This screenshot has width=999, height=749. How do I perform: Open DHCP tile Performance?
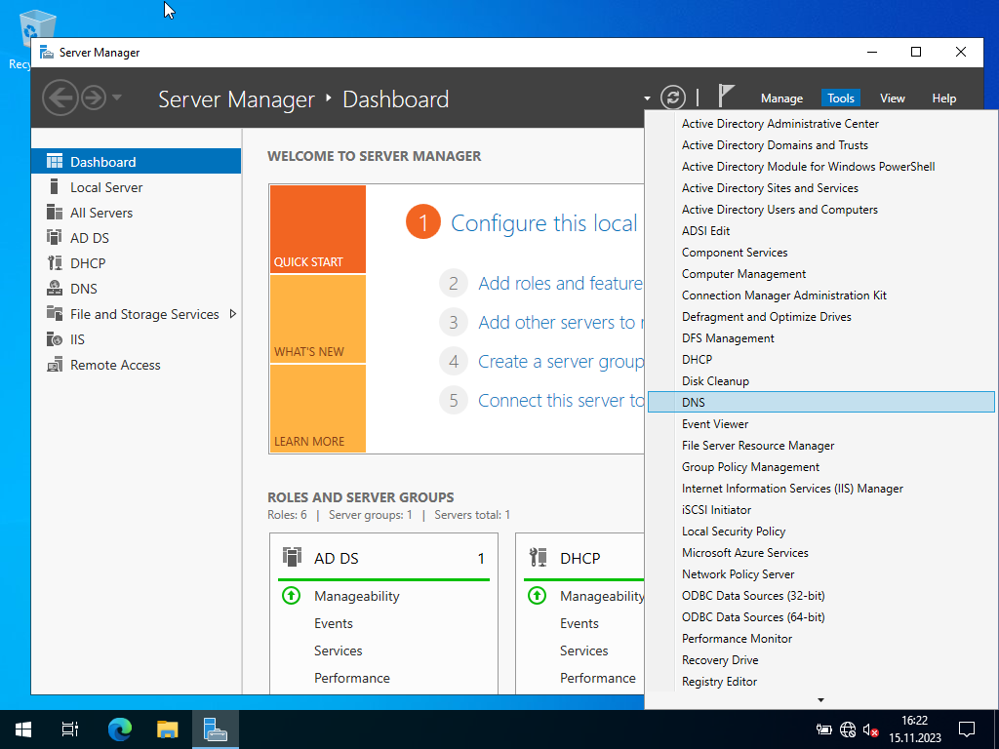pos(598,679)
